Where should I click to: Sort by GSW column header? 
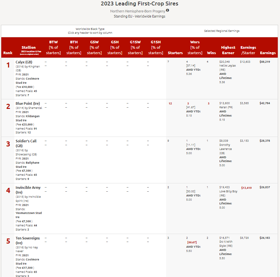tap(94, 47)
